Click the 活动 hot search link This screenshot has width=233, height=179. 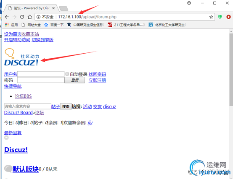87,106
